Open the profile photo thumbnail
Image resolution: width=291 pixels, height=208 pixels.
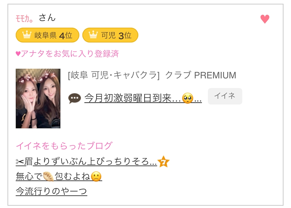point(38,98)
